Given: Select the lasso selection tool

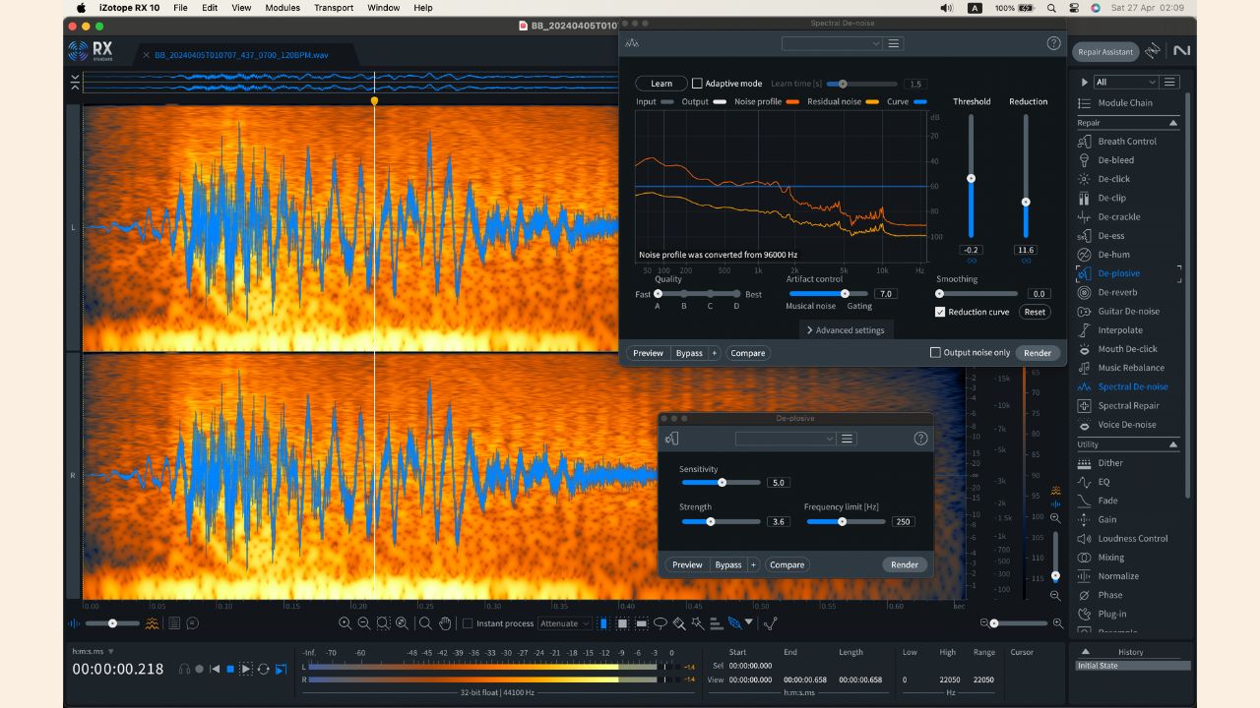Looking at the screenshot, I should coord(661,623).
